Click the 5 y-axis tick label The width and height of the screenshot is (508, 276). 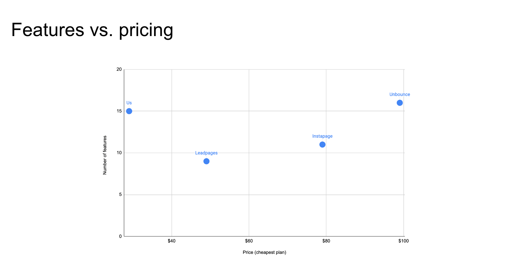[x=120, y=195]
